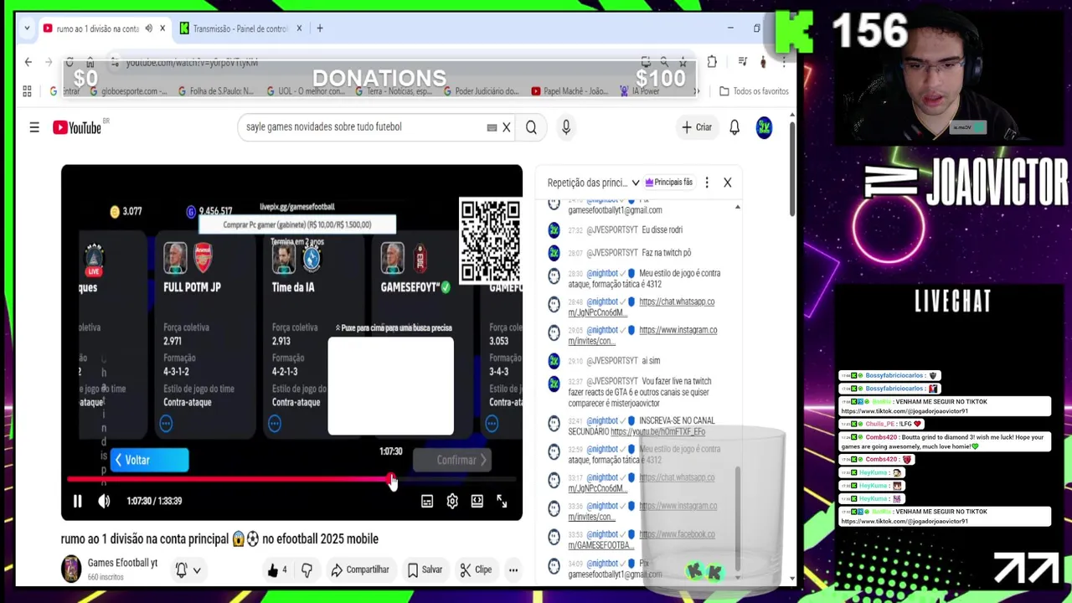This screenshot has height=603, width=1072.
Task: Click the 'Principais fãs' chip
Action: 668,183
